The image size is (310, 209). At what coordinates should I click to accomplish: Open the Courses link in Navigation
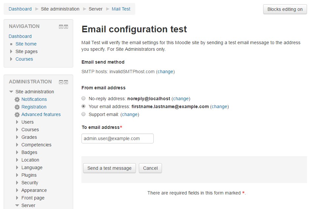24,59
